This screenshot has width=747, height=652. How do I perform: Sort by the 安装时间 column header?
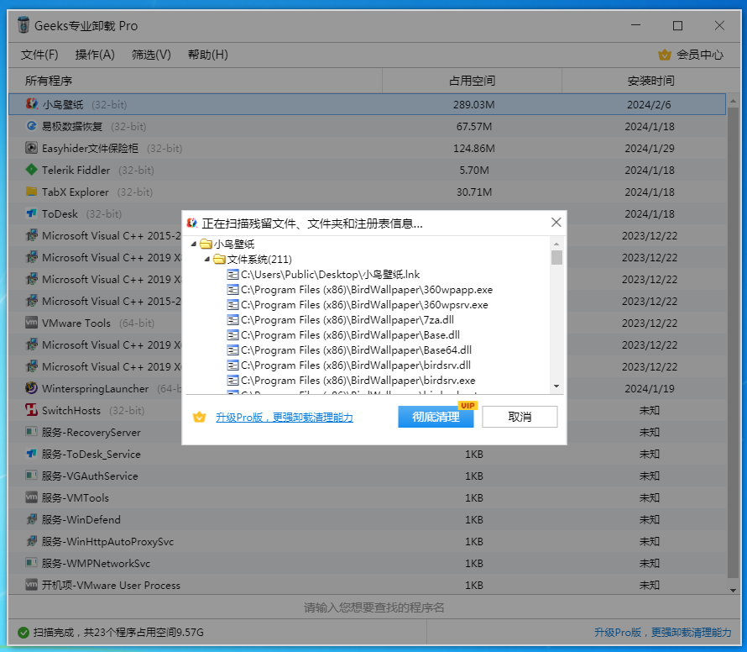[x=650, y=81]
